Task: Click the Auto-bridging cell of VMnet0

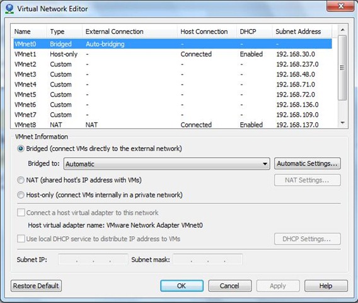Action: tap(105, 44)
